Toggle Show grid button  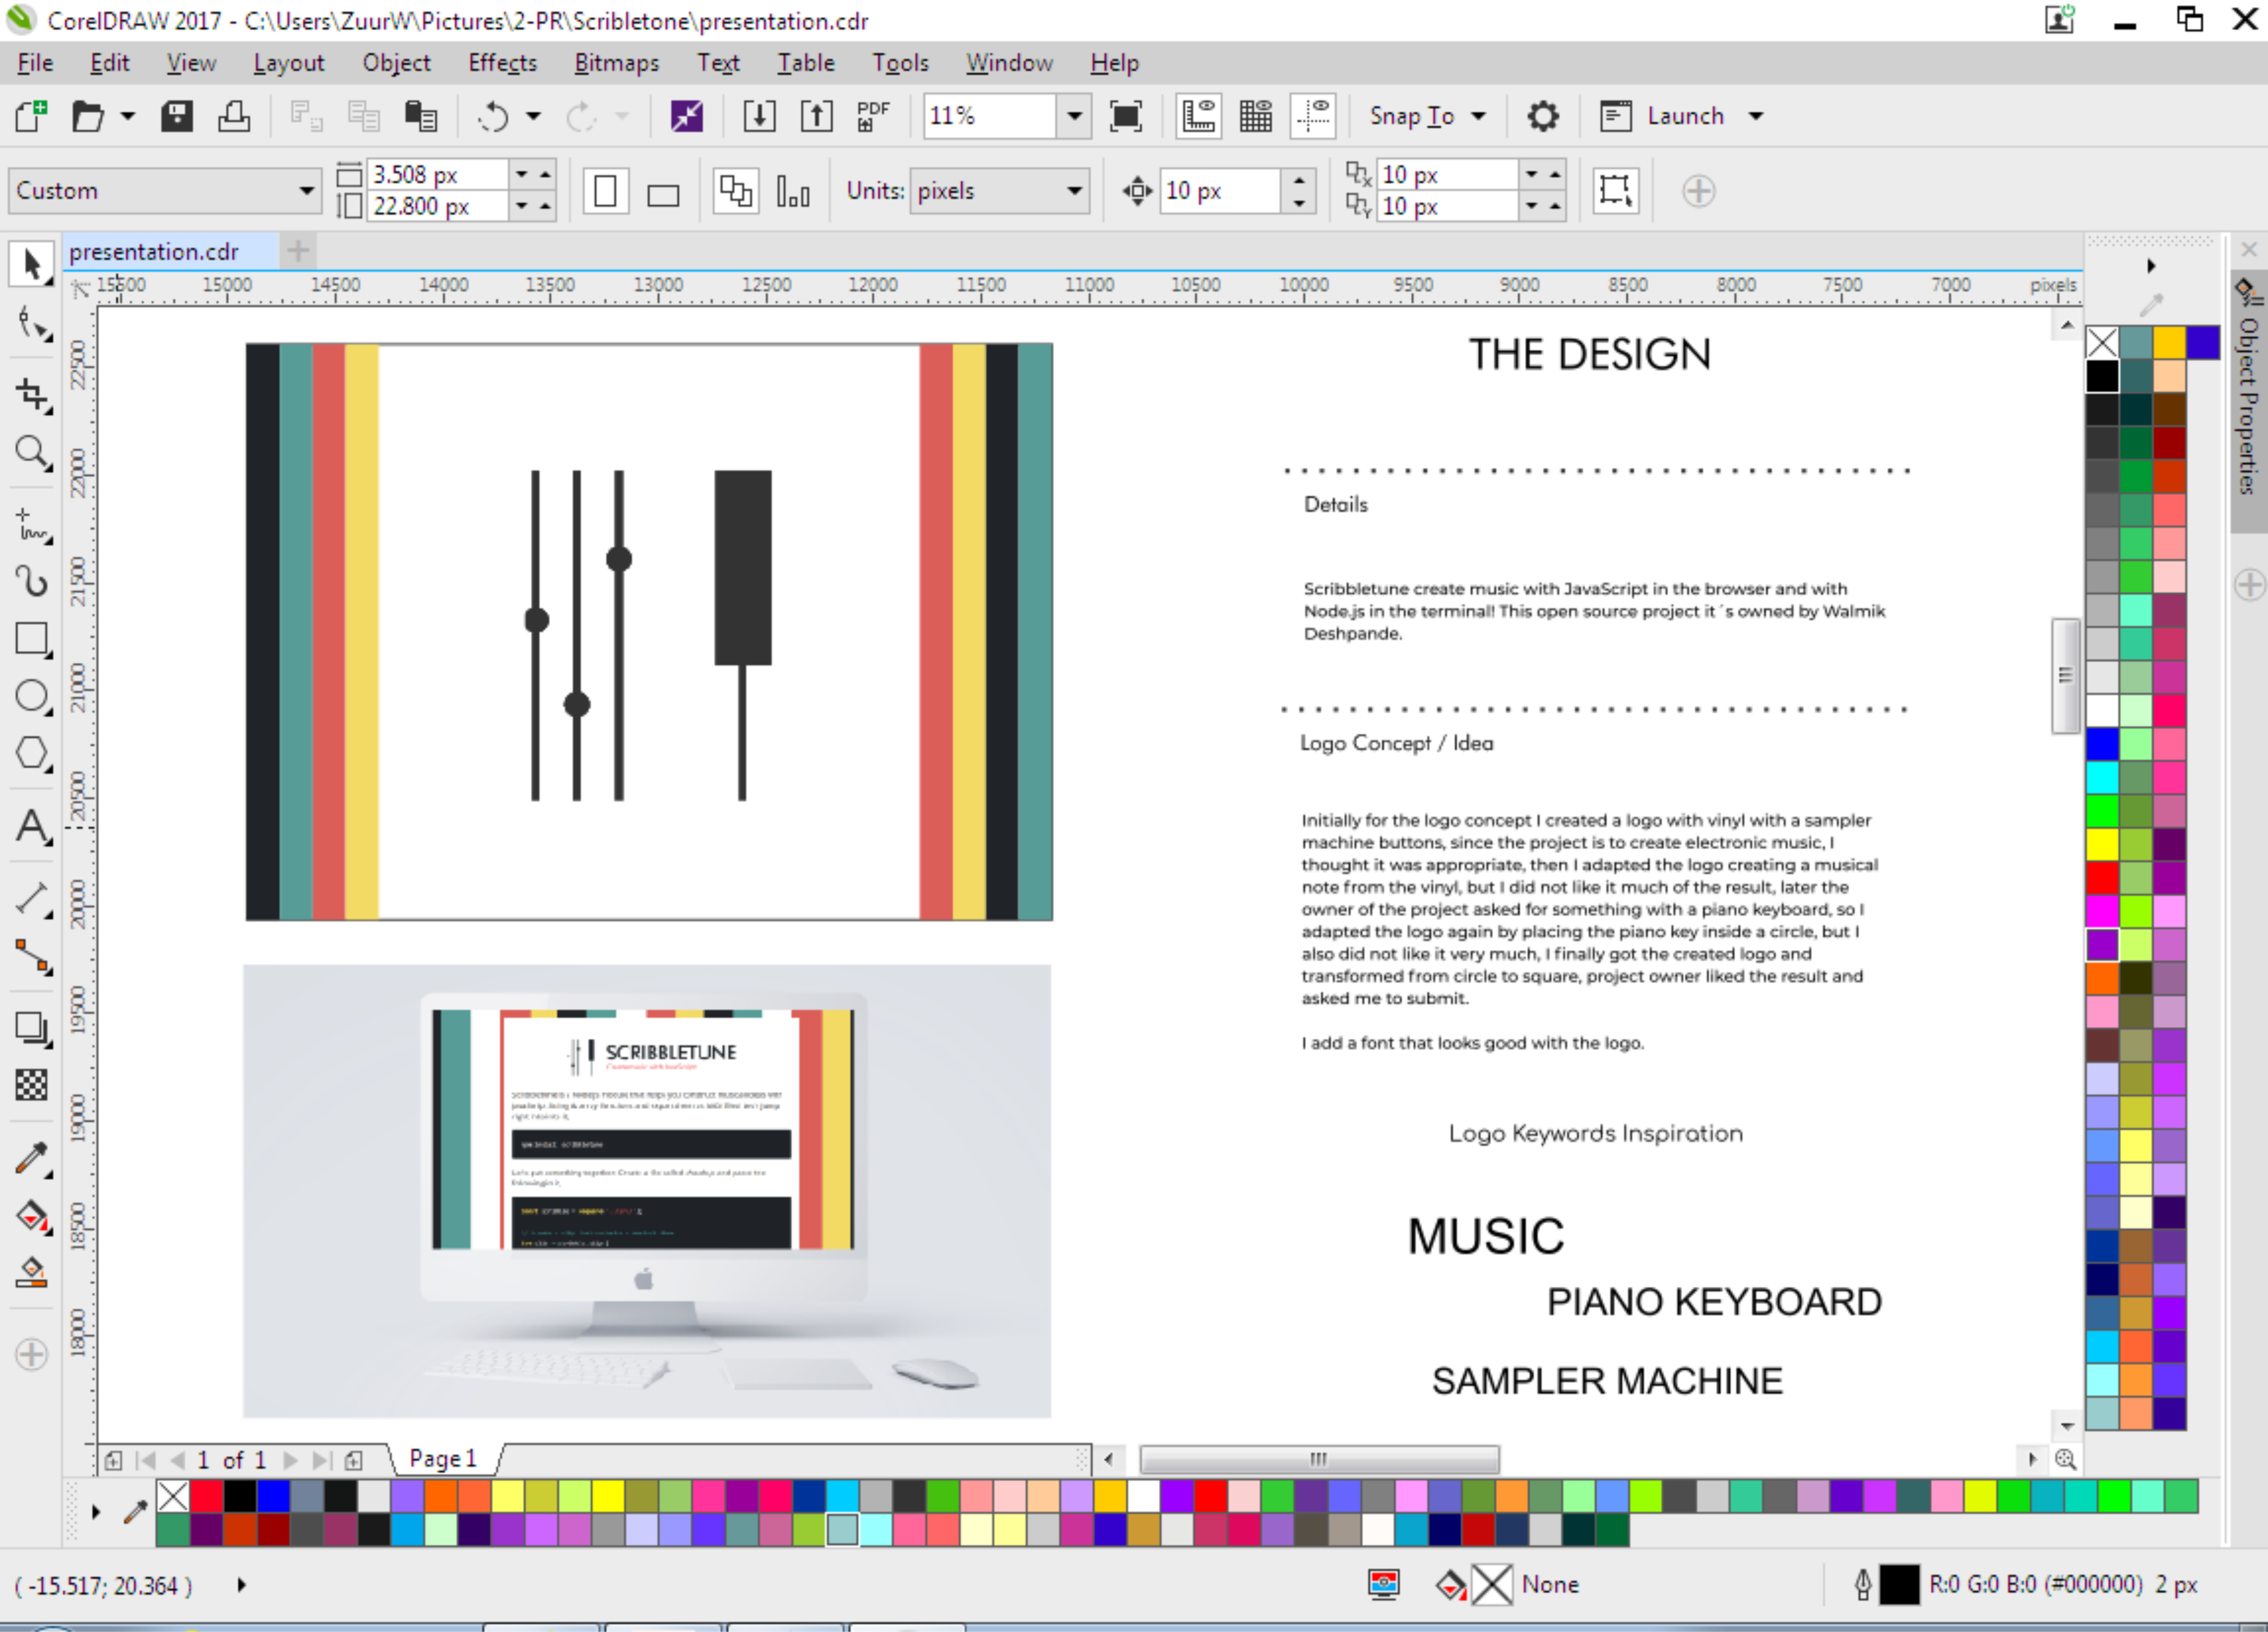tap(1256, 116)
